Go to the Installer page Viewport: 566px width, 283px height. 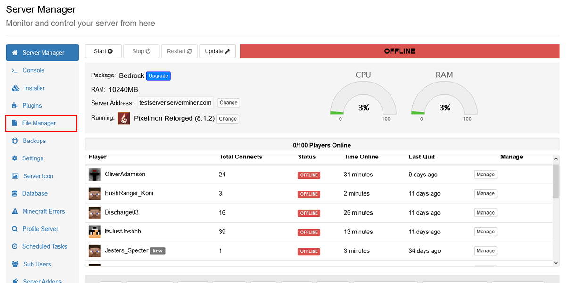[x=42, y=88]
